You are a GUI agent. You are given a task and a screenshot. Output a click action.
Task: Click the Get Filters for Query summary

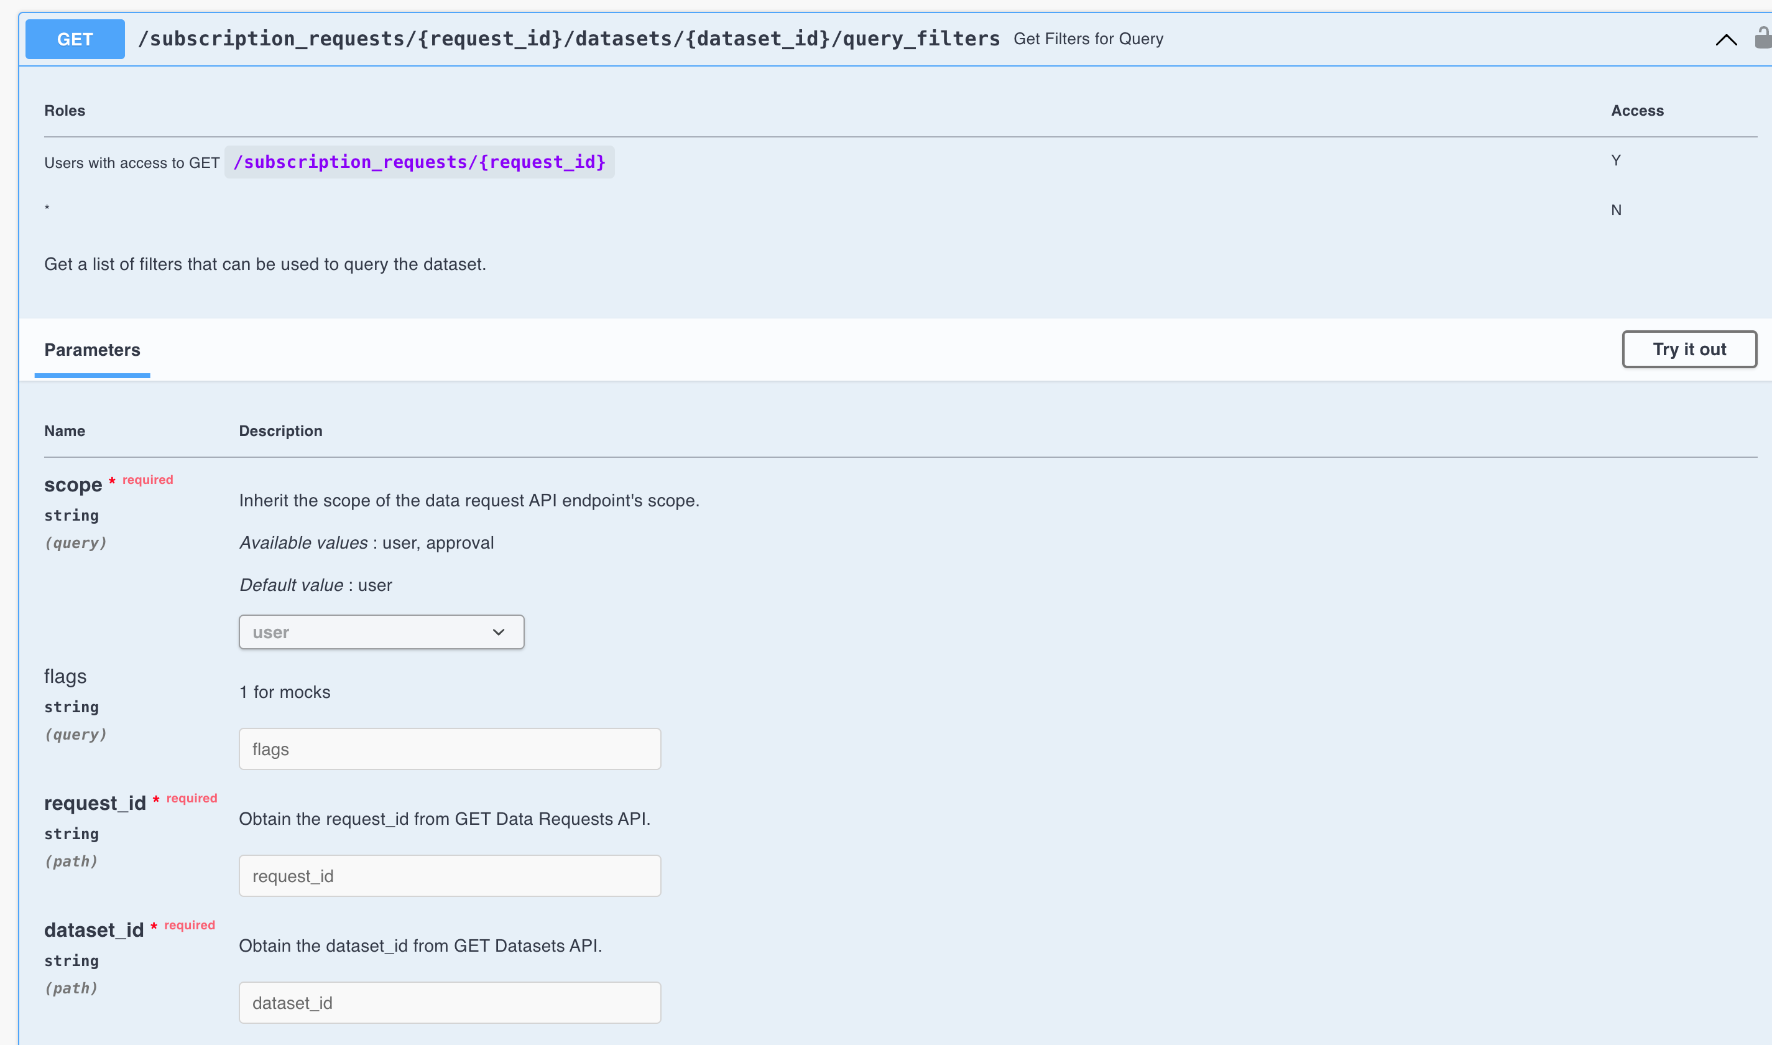(x=1088, y=39)
